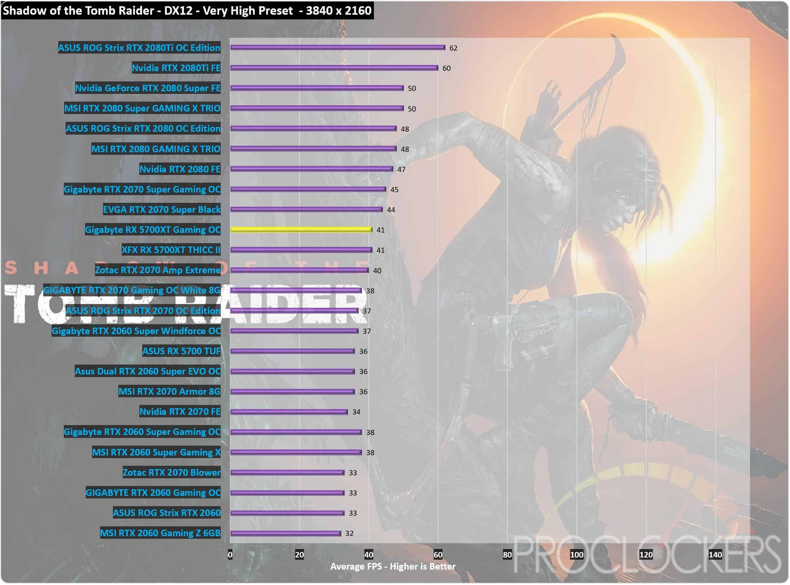Click the value 62 data label
This screenshot has width=790, height=585.
click(x=453, y=48)
